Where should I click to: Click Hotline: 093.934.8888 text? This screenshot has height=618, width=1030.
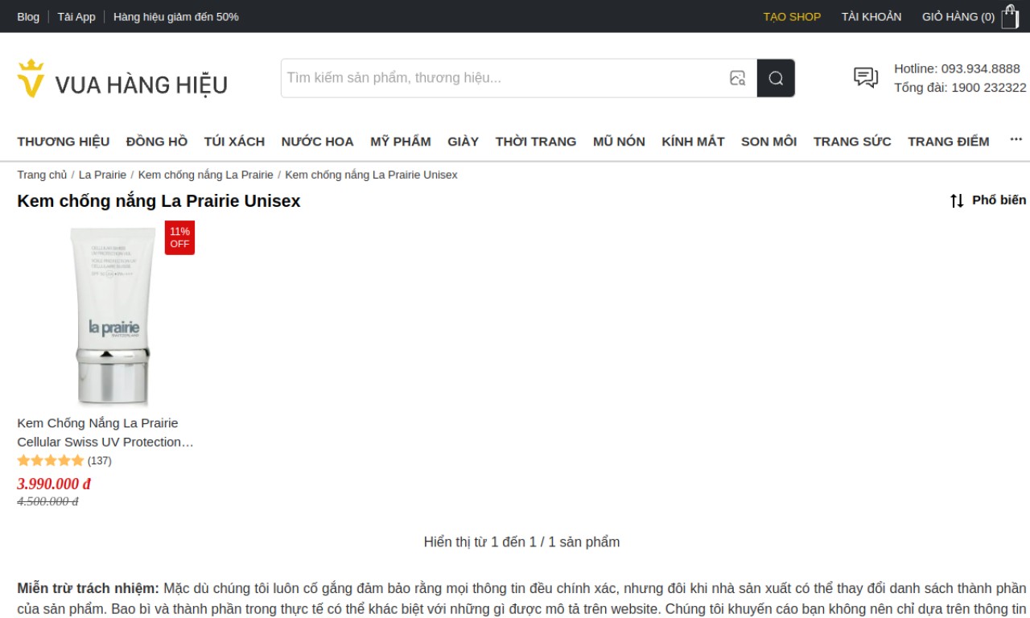click(x=958, y=68)
